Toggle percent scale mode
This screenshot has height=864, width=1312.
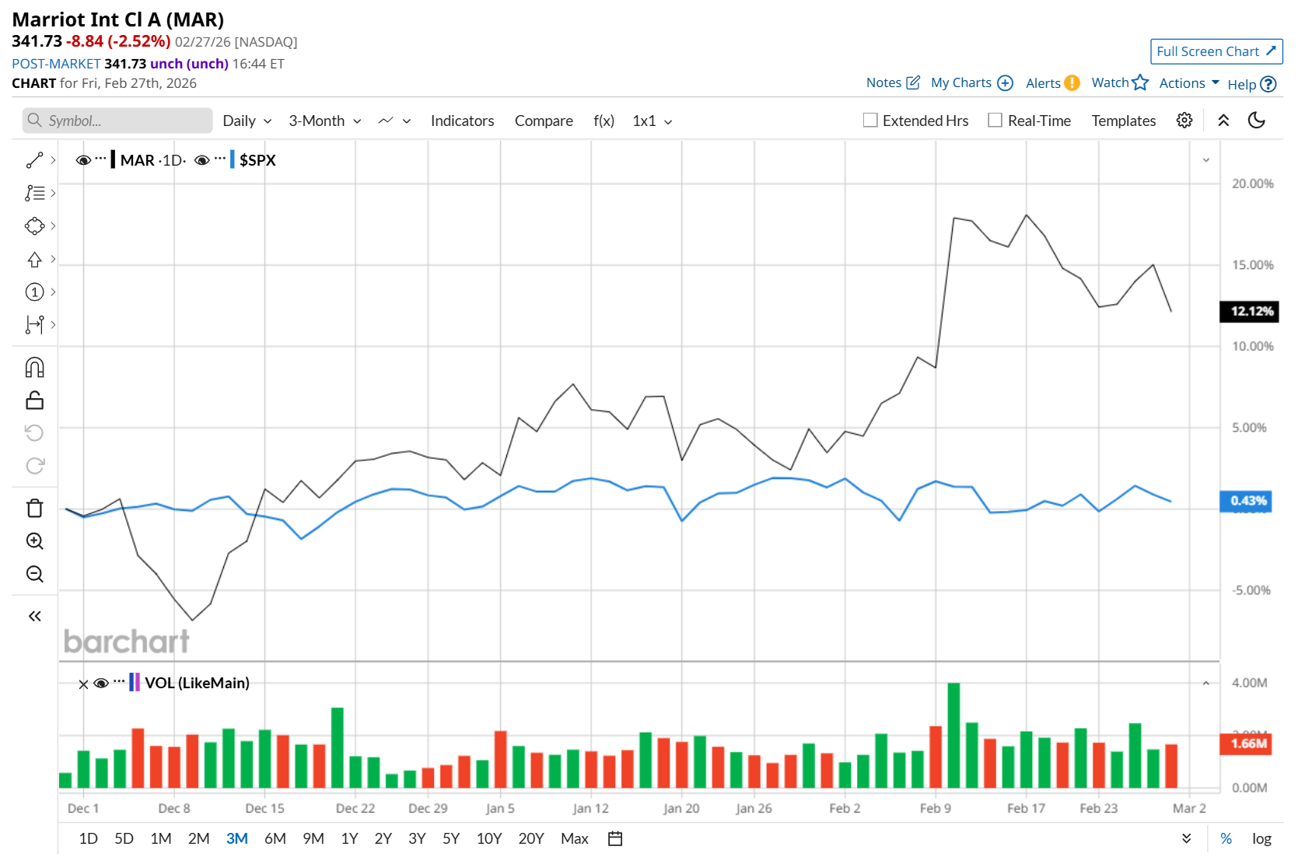click(x=1226, y=838)
